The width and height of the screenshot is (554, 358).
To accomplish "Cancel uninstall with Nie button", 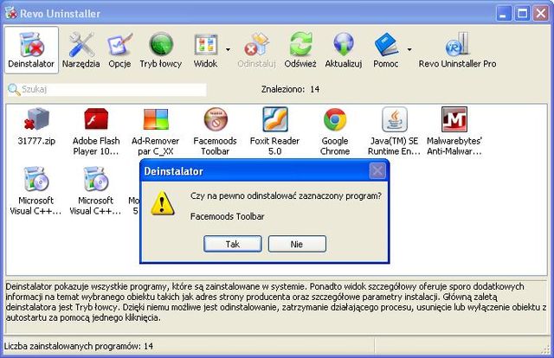I will 297,244.
